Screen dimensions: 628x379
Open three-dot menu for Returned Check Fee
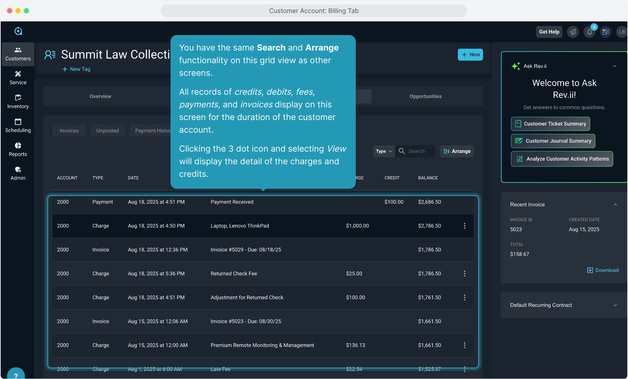[x=465, y=274]
